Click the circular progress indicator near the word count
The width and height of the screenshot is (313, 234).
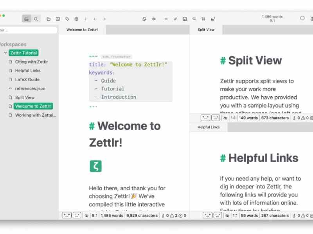(x=302, y=18)
